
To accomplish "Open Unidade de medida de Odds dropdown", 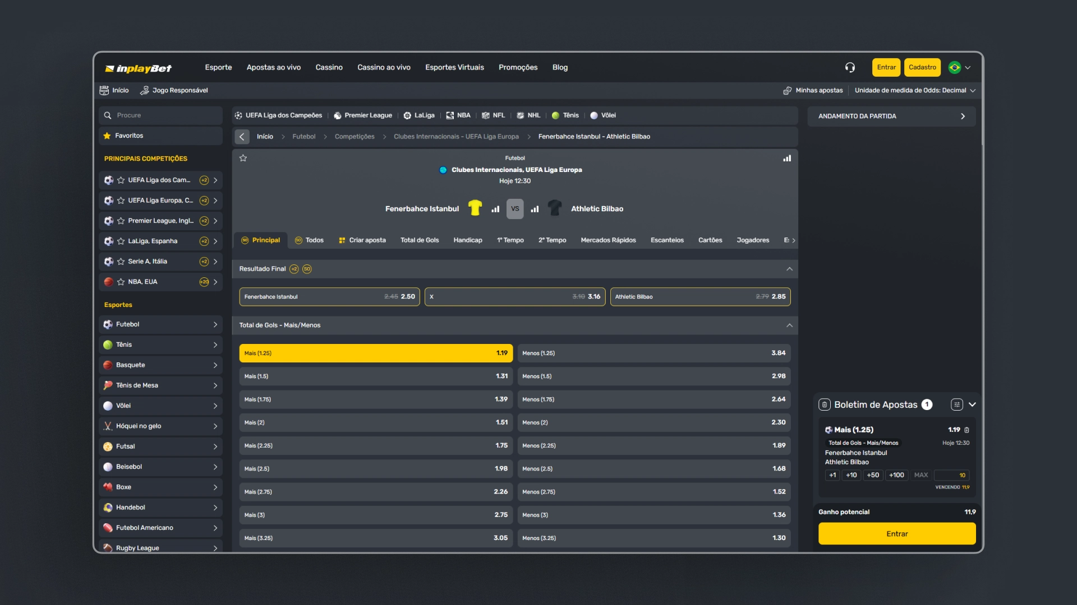I will pos(915,90).
